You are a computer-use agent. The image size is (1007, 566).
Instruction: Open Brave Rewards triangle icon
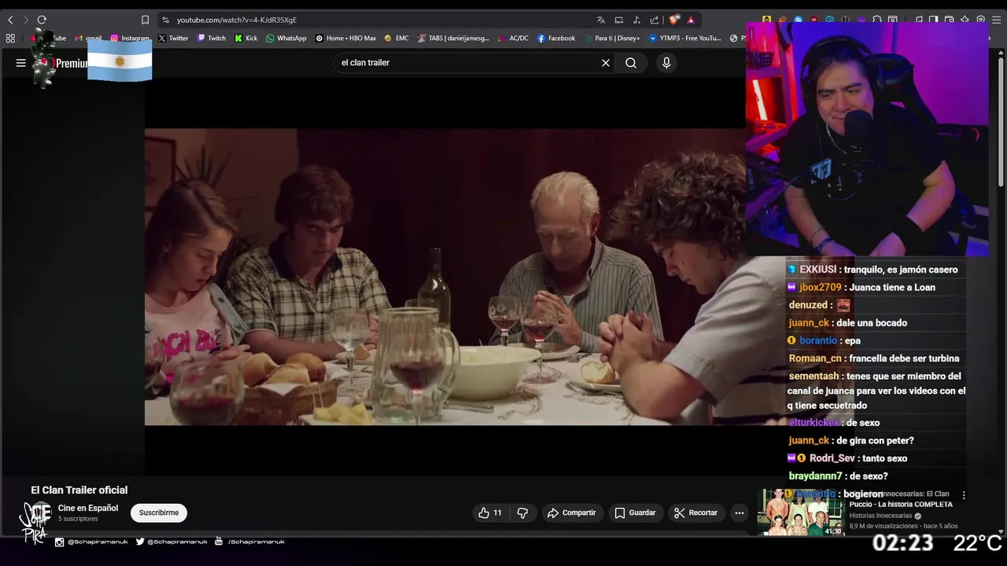691,20
